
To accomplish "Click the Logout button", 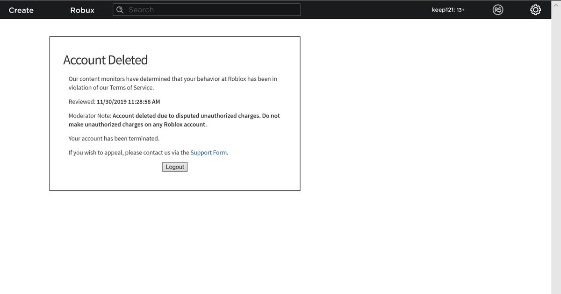I will 175,167.
